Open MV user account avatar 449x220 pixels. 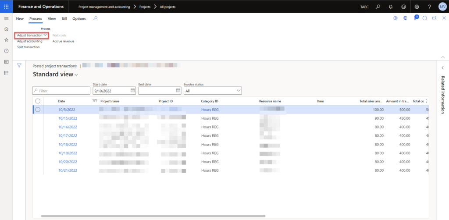(442, 7)
